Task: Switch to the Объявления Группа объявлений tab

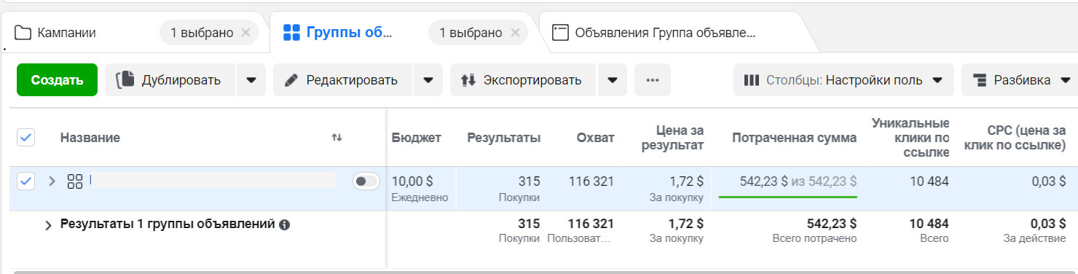Action: tap(665, 33)
